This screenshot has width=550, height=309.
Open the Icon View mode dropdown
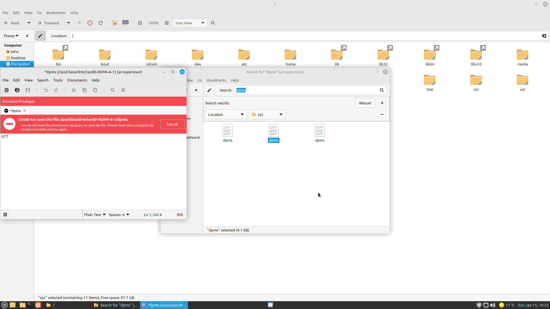pos(190,23)
